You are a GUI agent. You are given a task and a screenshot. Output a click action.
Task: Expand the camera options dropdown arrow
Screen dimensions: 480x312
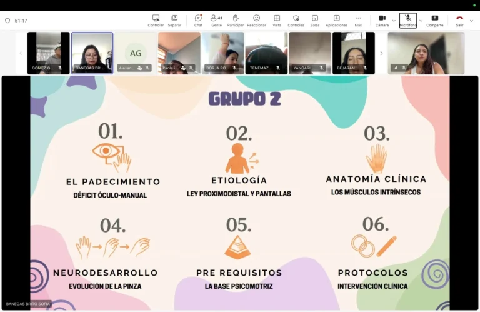pyautogui.click(x=394, y=20)
